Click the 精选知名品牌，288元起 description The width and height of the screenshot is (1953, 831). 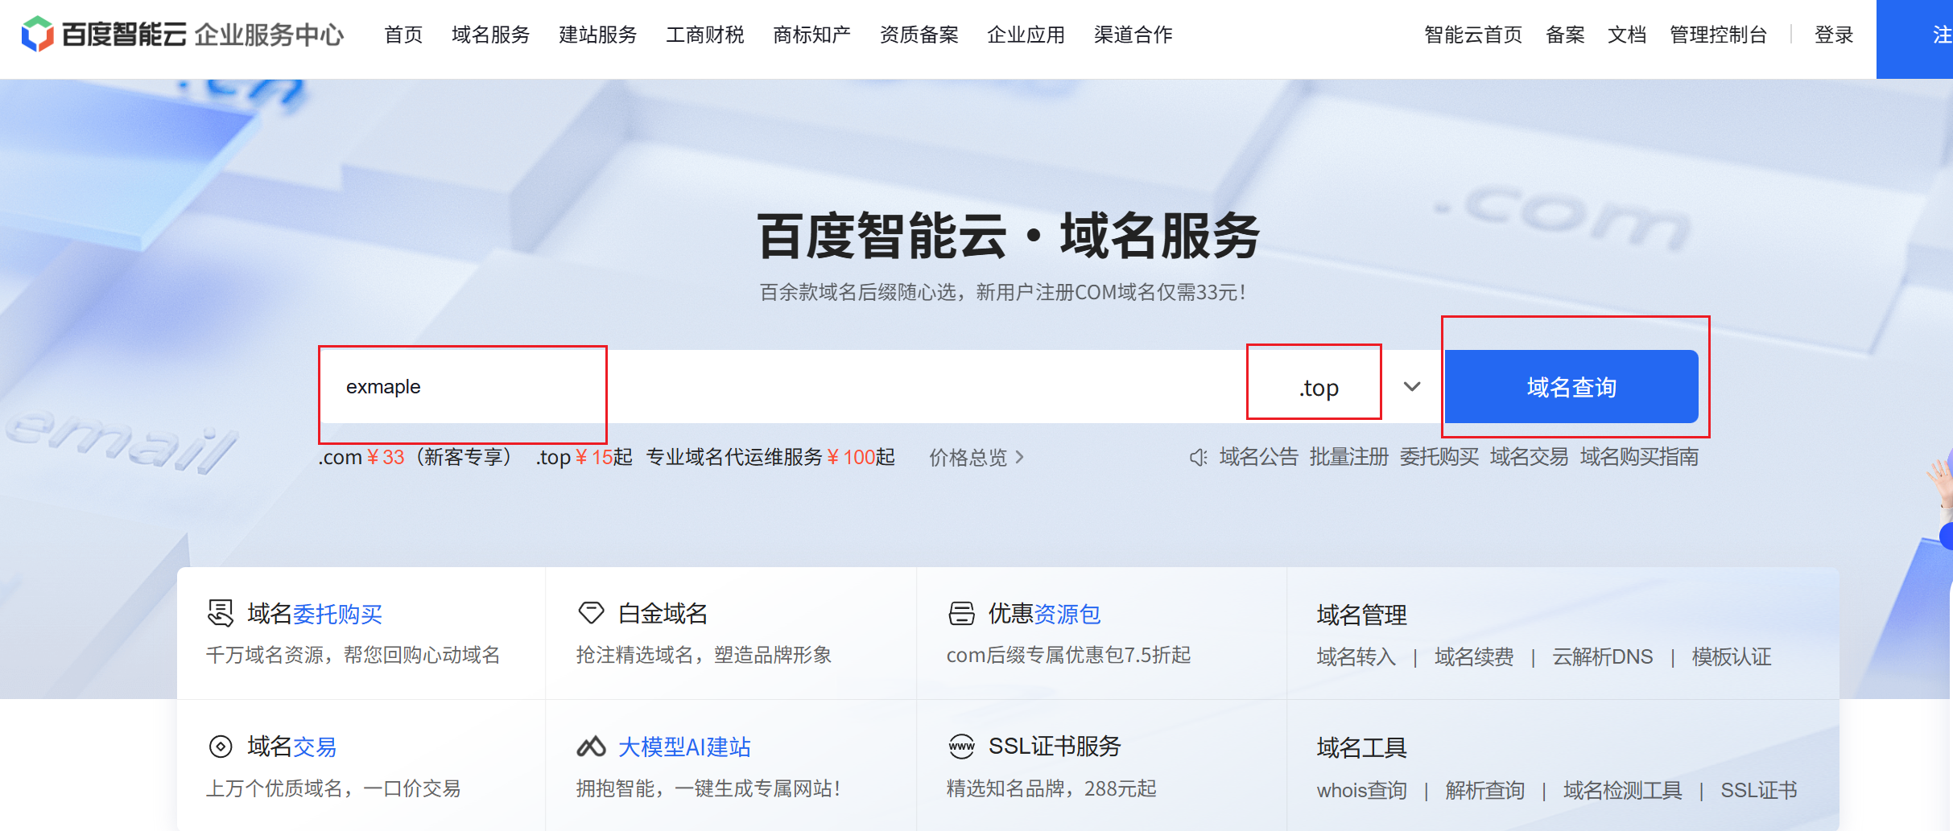1051,788
